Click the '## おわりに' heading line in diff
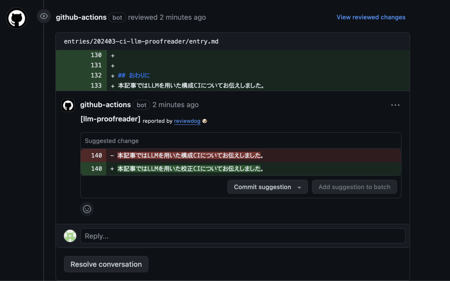This screenshot has width=450, height=281. pyautogui.click(x=134, y=75)
